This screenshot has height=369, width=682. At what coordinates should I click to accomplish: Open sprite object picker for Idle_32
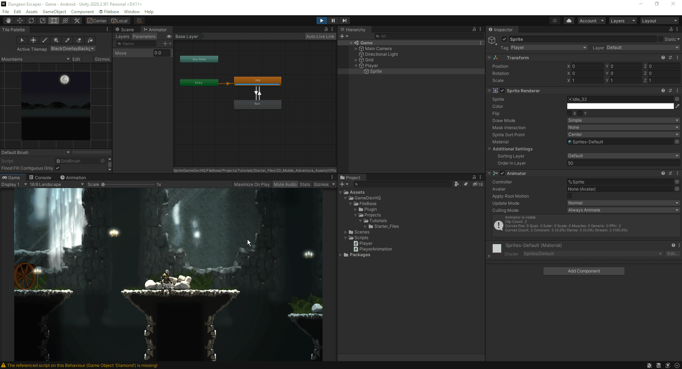coord(677,99)
